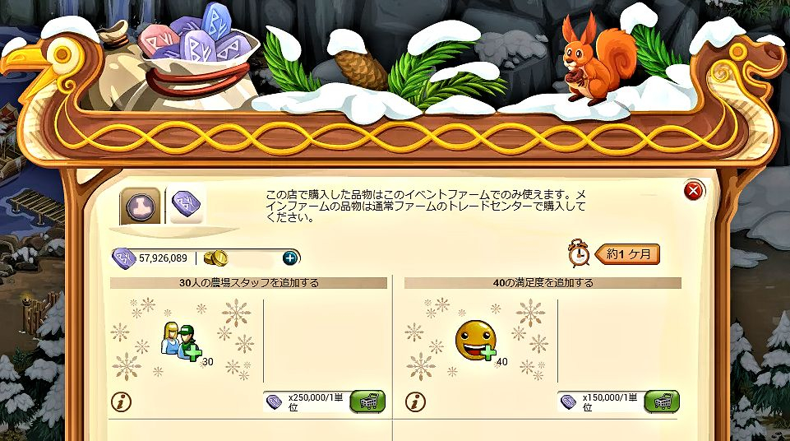790x441 pixels.
Task: Buy 40 happiness with cart button
Action: pos(662,402)
